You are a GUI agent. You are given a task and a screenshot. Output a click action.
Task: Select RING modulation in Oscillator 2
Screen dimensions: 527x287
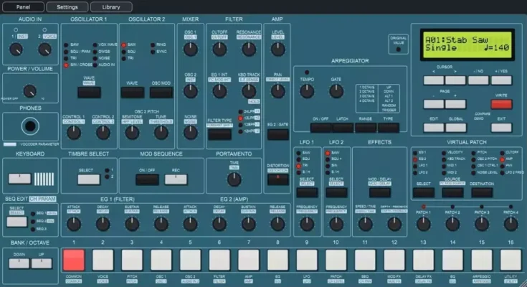tap(153, 44)
